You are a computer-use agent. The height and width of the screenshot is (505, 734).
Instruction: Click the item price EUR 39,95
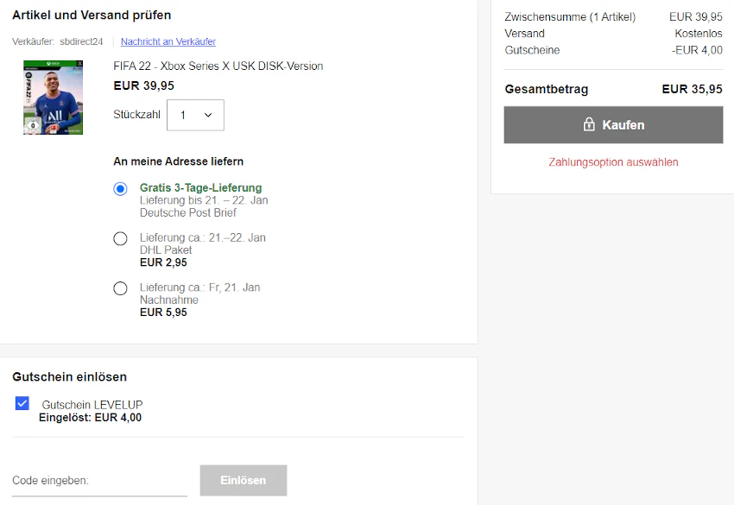pyautogui.click(x=143, y=85)
